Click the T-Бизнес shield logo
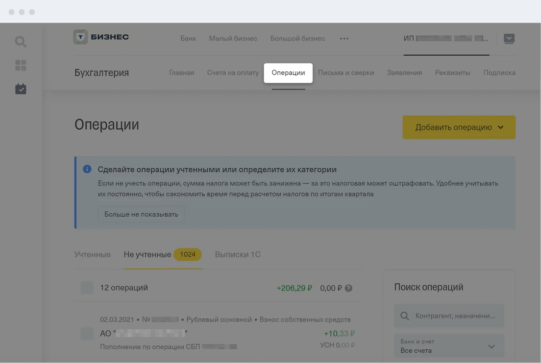 (80, 38)
